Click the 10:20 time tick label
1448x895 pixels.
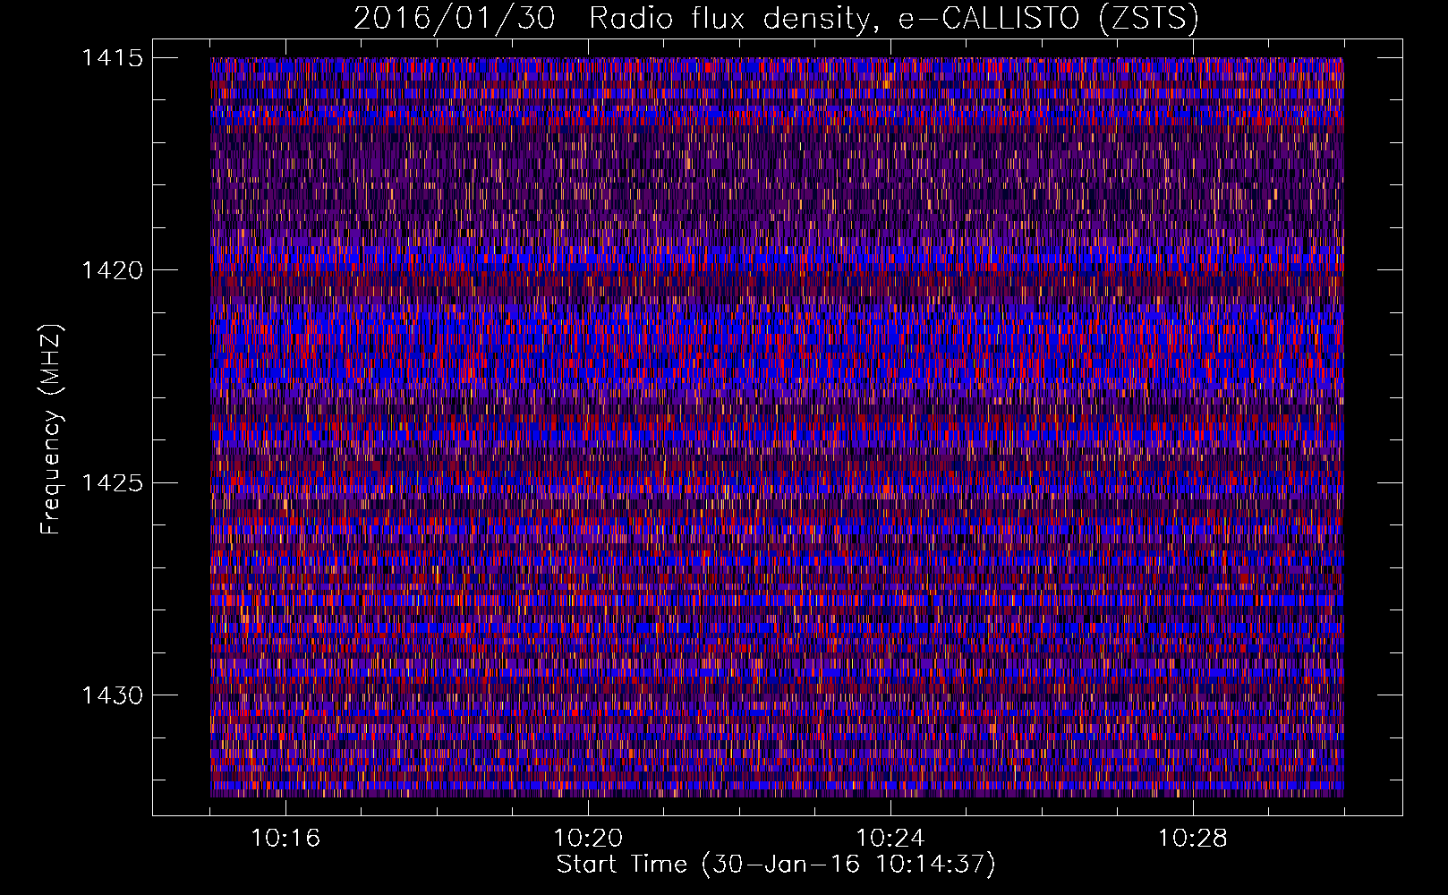(x=588, y=839)
